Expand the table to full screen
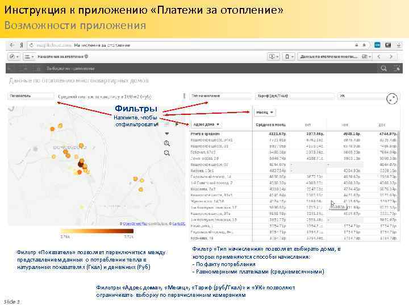409x307 pixels. [392, 99]
